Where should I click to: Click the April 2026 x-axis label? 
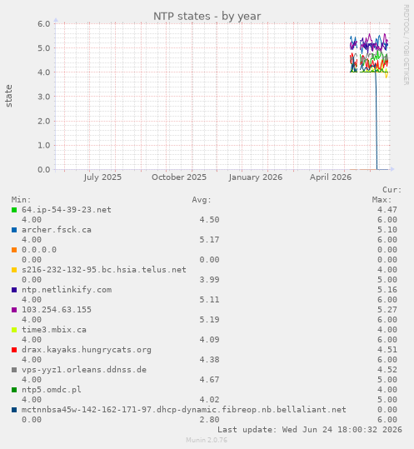(x=331, y=177)
